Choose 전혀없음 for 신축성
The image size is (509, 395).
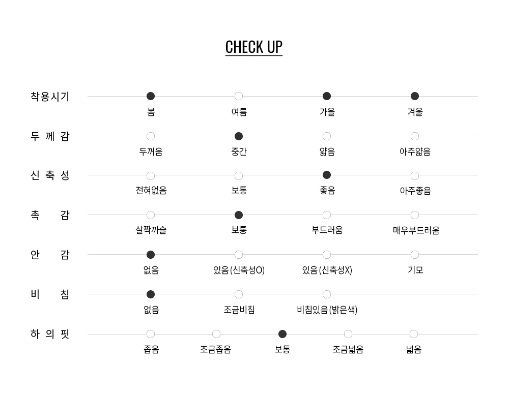pos(151,176)
